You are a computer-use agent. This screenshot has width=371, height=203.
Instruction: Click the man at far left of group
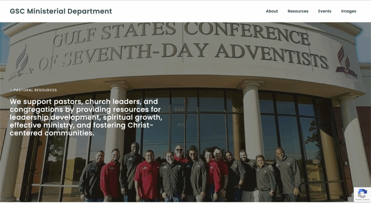point(91,176)
